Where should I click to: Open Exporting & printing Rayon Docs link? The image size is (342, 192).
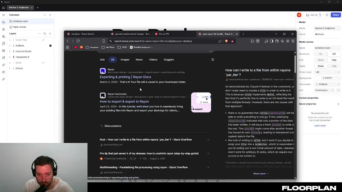tap(125, 77)
